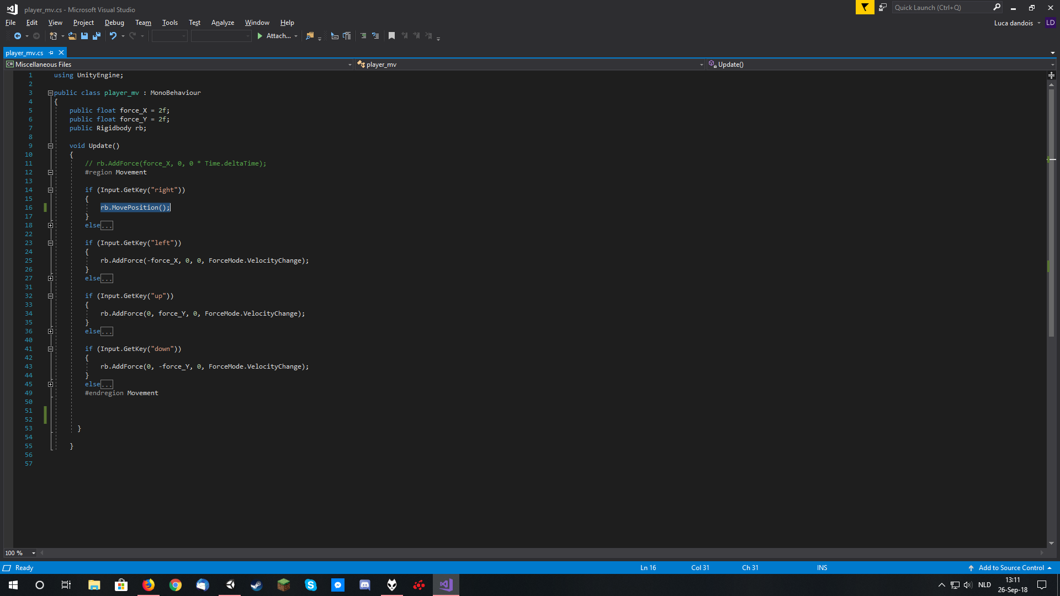Click the Save All toolbar icon
Image resolution: width=1060 pixels, height=596 pixels.
click(97, 36)
